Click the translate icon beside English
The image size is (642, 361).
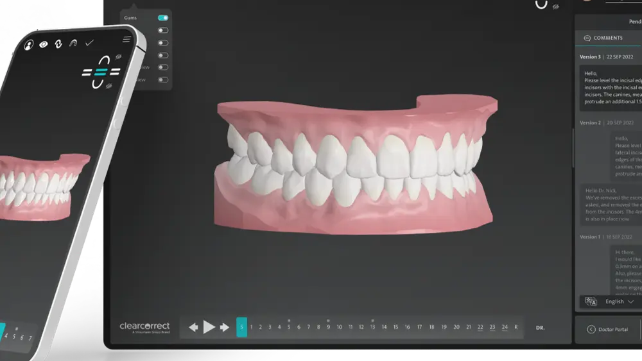point(591,302)
